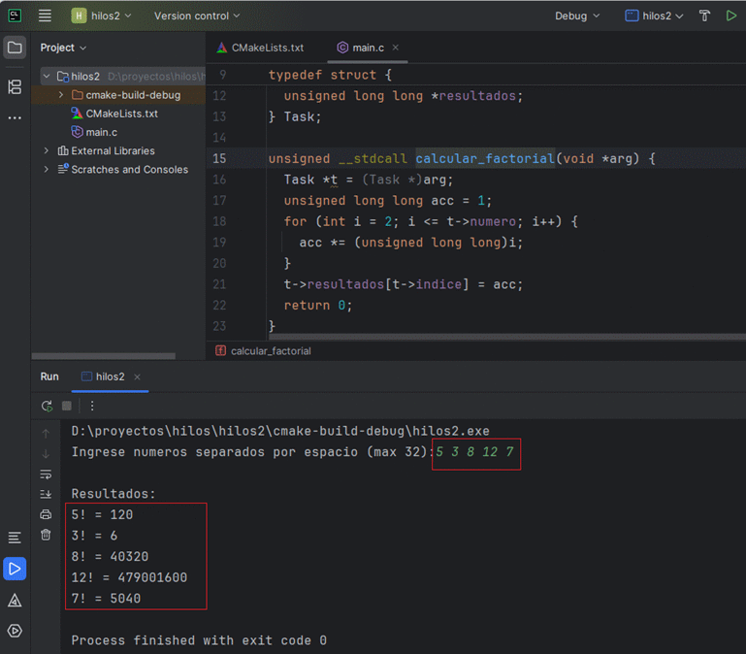Clear the console output with trash icon

[46, 535]
